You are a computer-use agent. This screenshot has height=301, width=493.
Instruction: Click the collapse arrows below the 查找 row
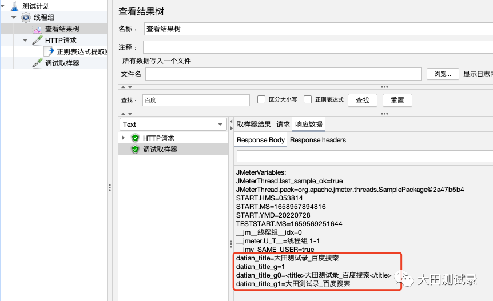click(x=126, y=114)
